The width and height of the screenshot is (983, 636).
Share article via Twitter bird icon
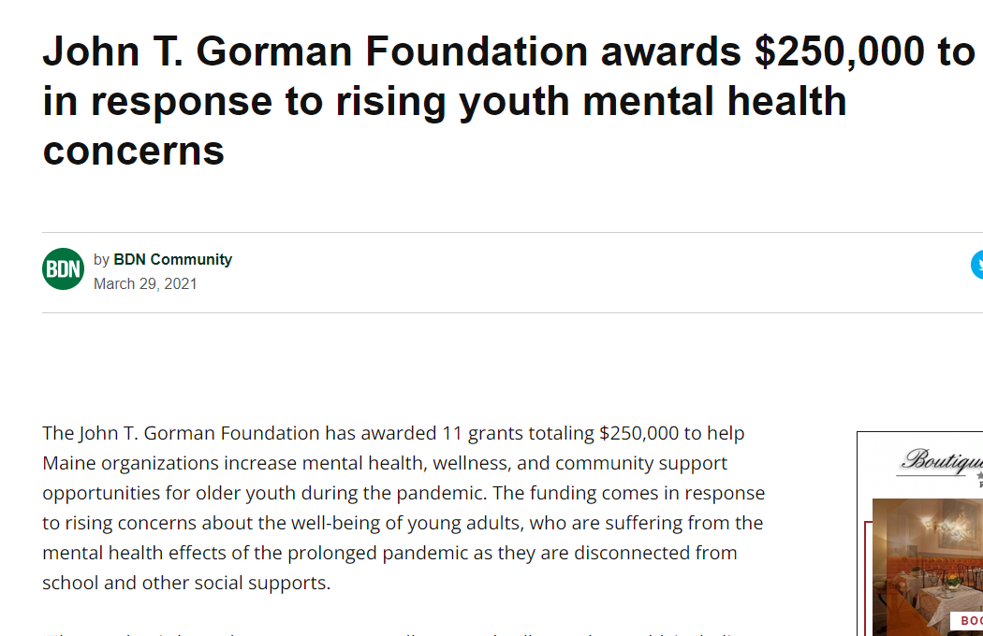(977, 264)
